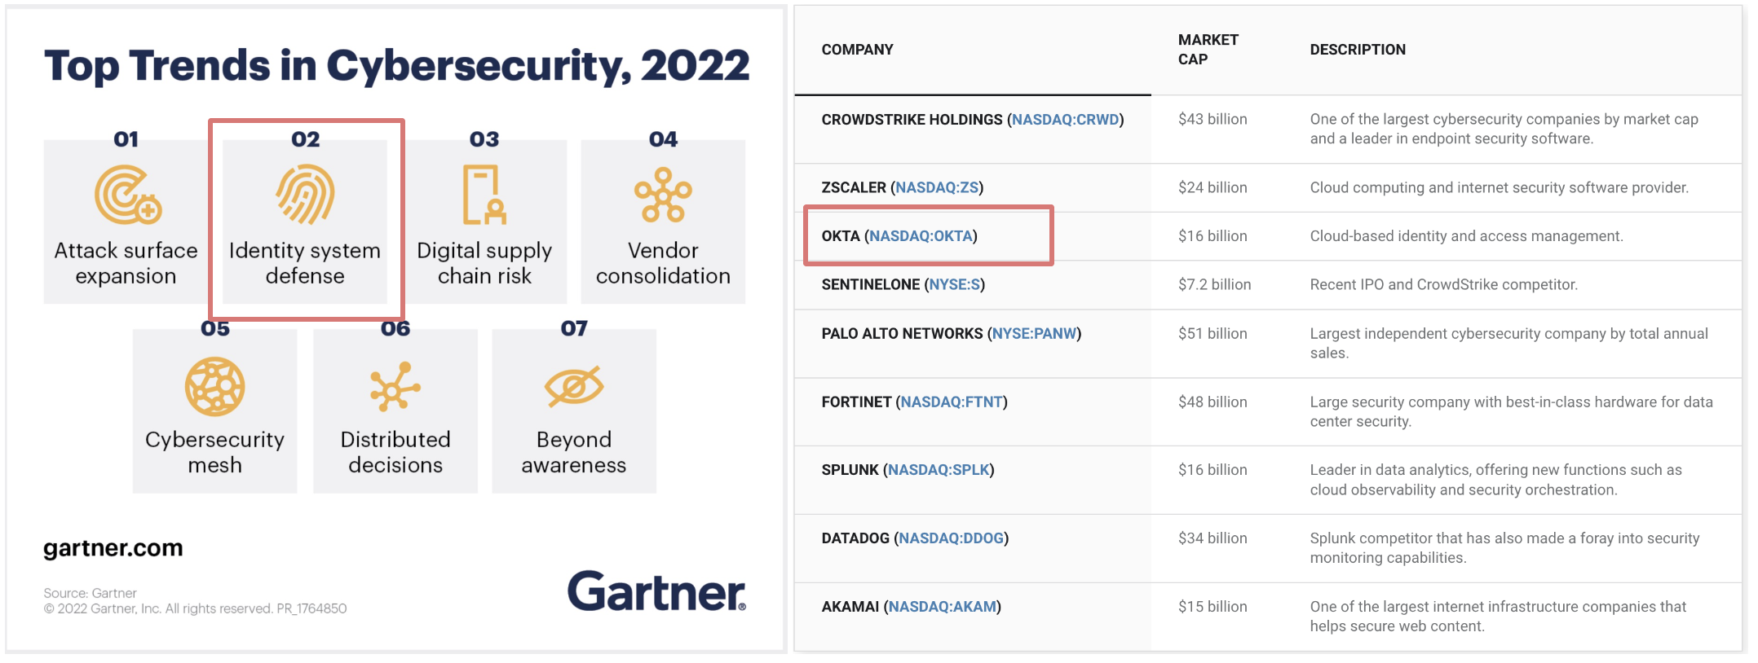1758x663 pixels.
Task: Click the 'Beyond awareness' label
Action: 574,452
